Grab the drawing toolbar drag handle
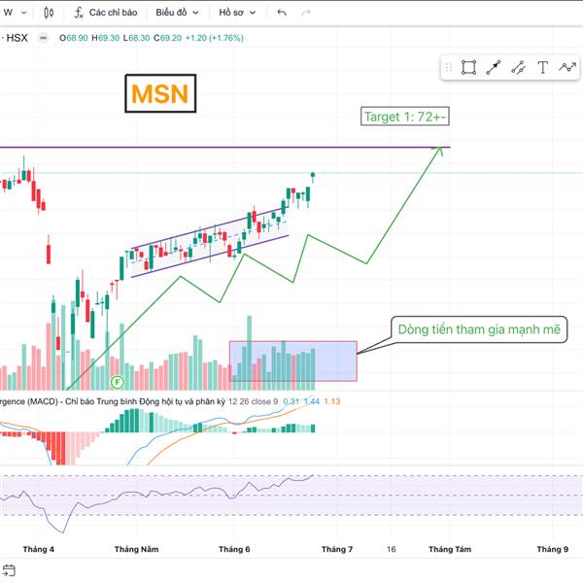The width and height of the screenshot is (583, 583). point(449,68)
